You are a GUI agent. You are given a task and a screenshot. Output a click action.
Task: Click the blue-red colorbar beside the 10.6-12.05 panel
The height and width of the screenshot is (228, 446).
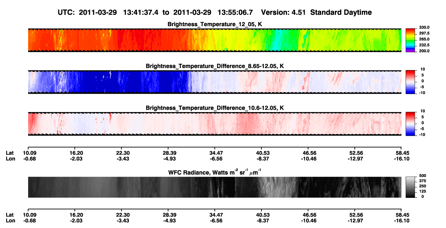(x=411, y=123)
